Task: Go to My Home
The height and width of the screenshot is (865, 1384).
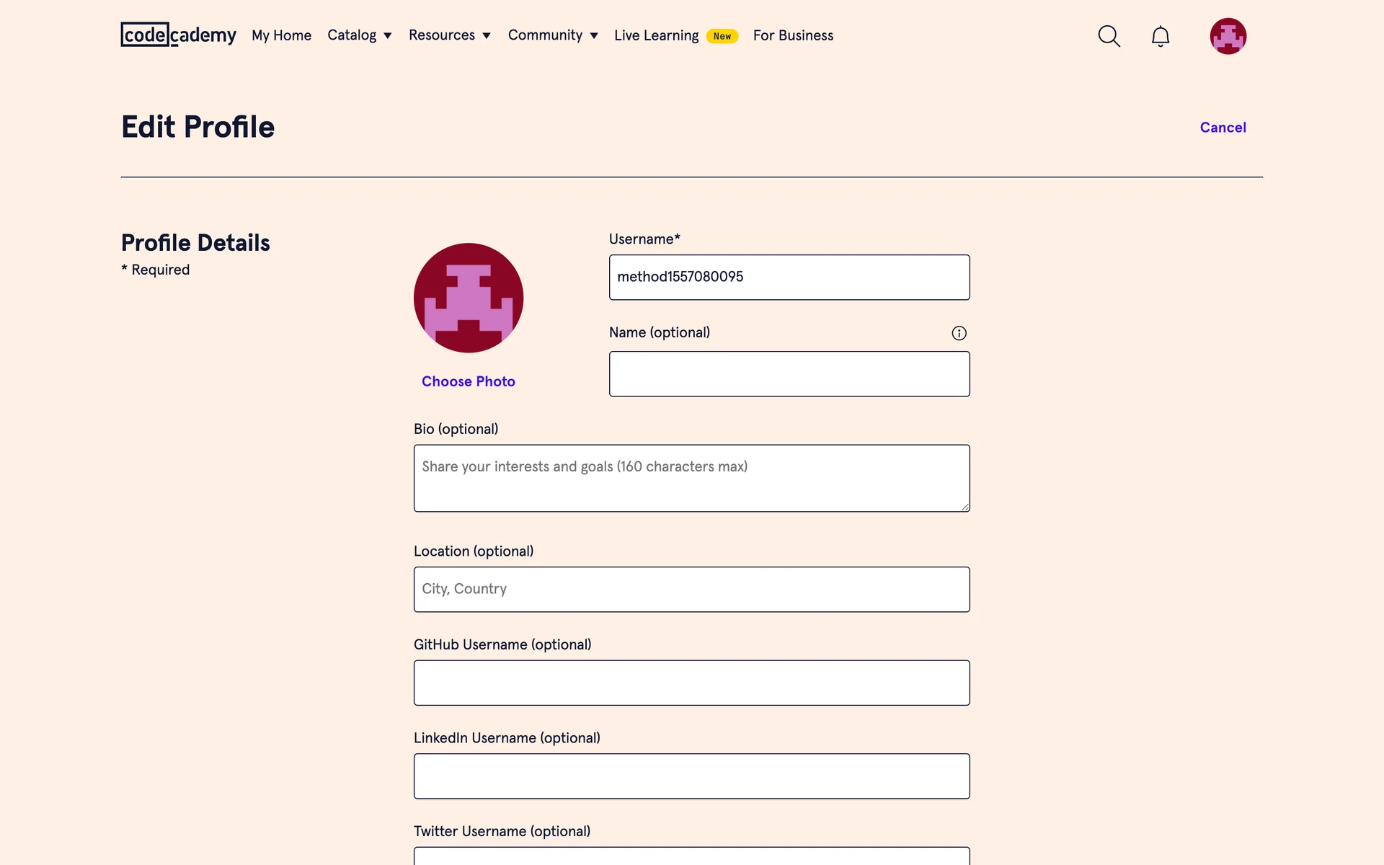Action: [281, 35]
